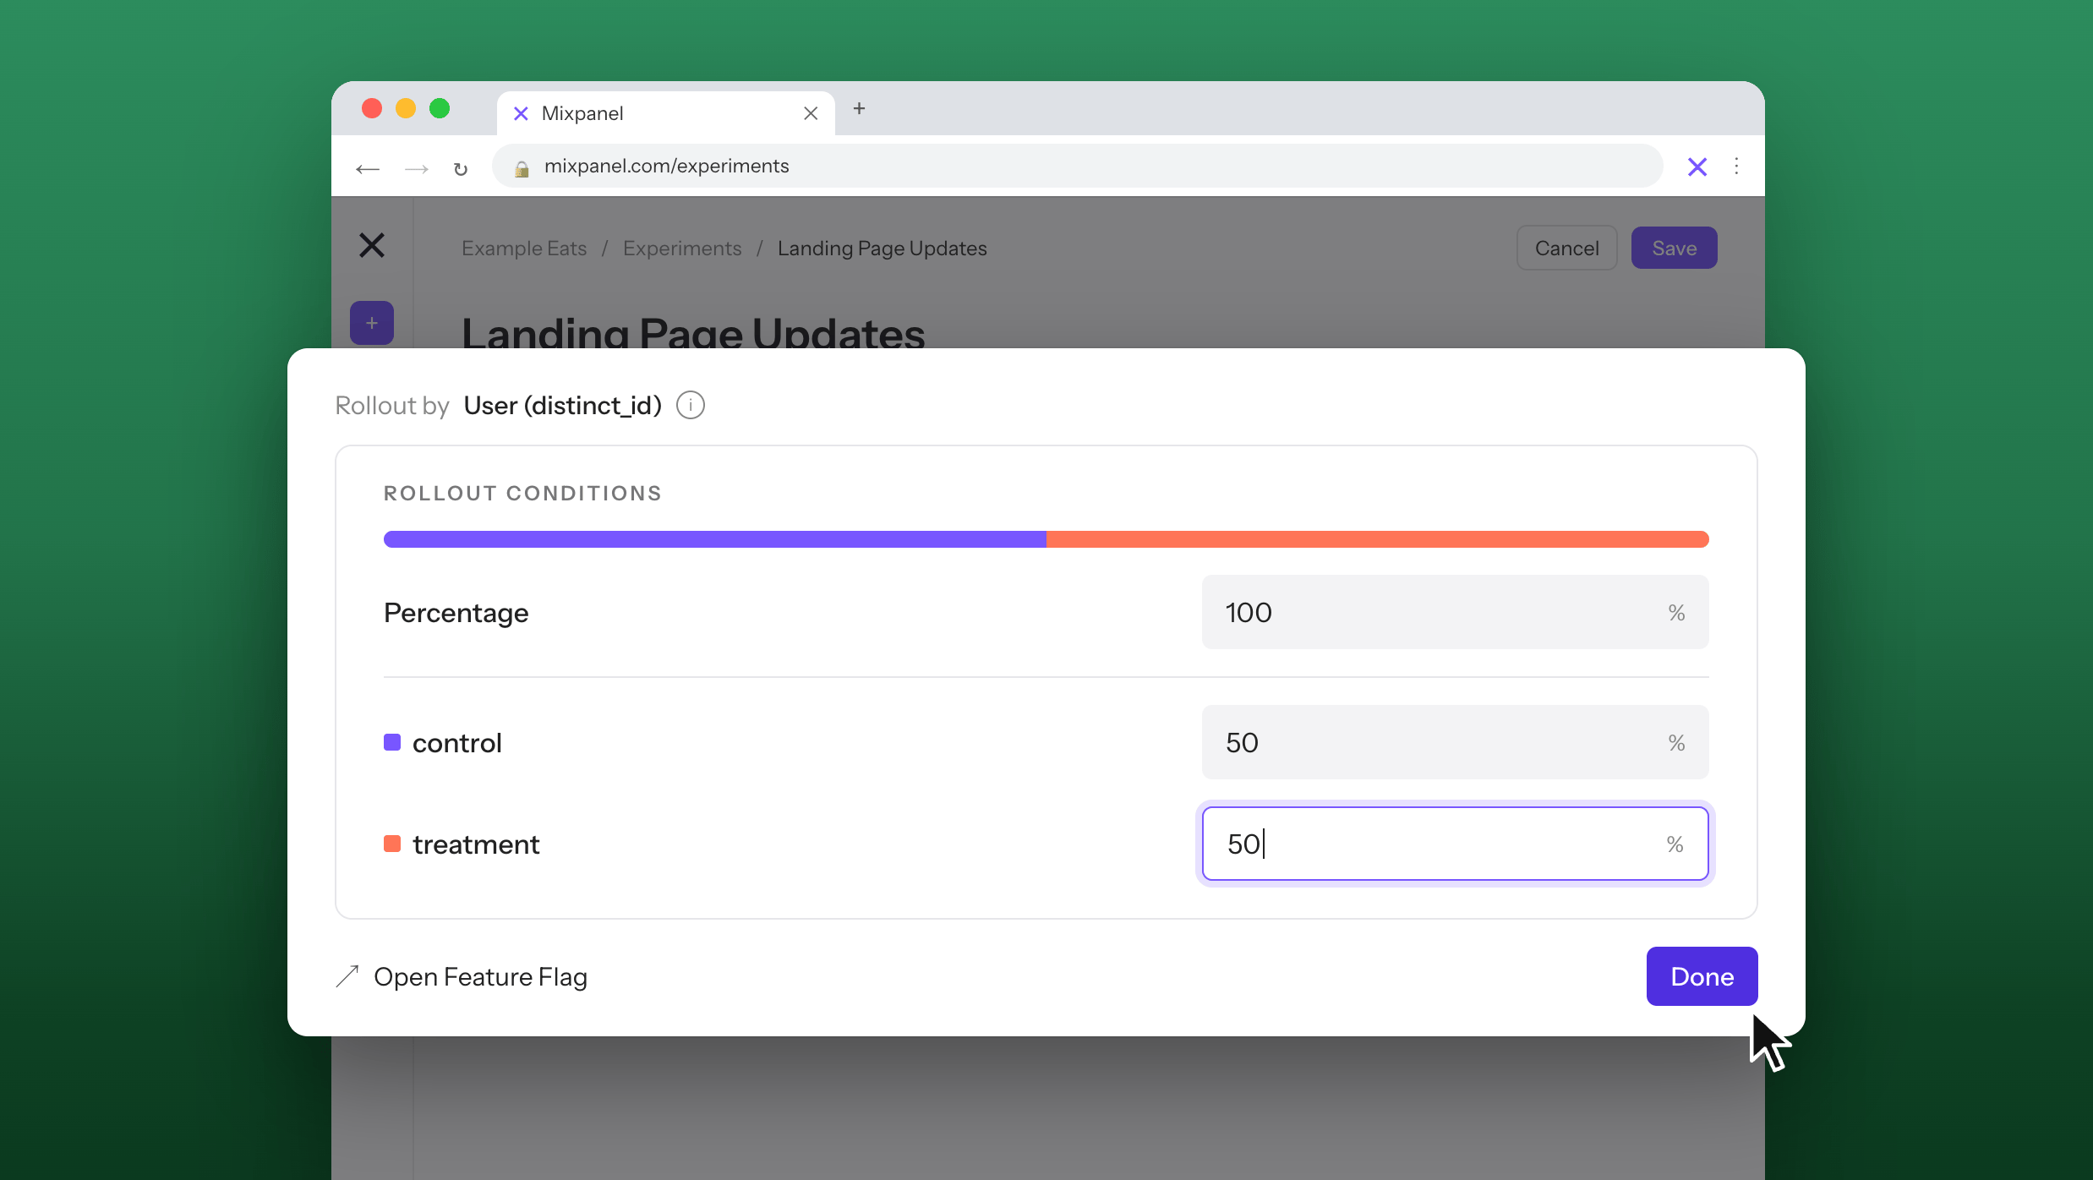Focus the Percentage input showing 100

coord(1455,612)
